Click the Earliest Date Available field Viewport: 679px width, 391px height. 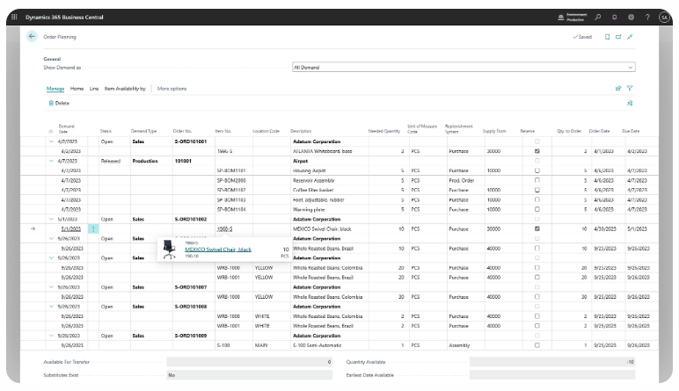(552, 375)
